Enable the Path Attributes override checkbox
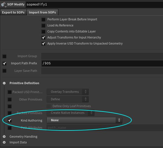Image resolution: width=163 pixels, height=148 pixels. [x=10, y=128]
